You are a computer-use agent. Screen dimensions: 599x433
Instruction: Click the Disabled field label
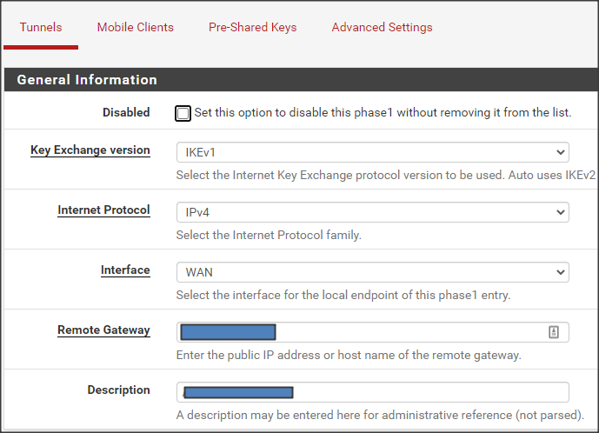click(x=126, y=113)
